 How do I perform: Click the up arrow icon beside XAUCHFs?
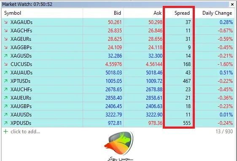(6, 90)
